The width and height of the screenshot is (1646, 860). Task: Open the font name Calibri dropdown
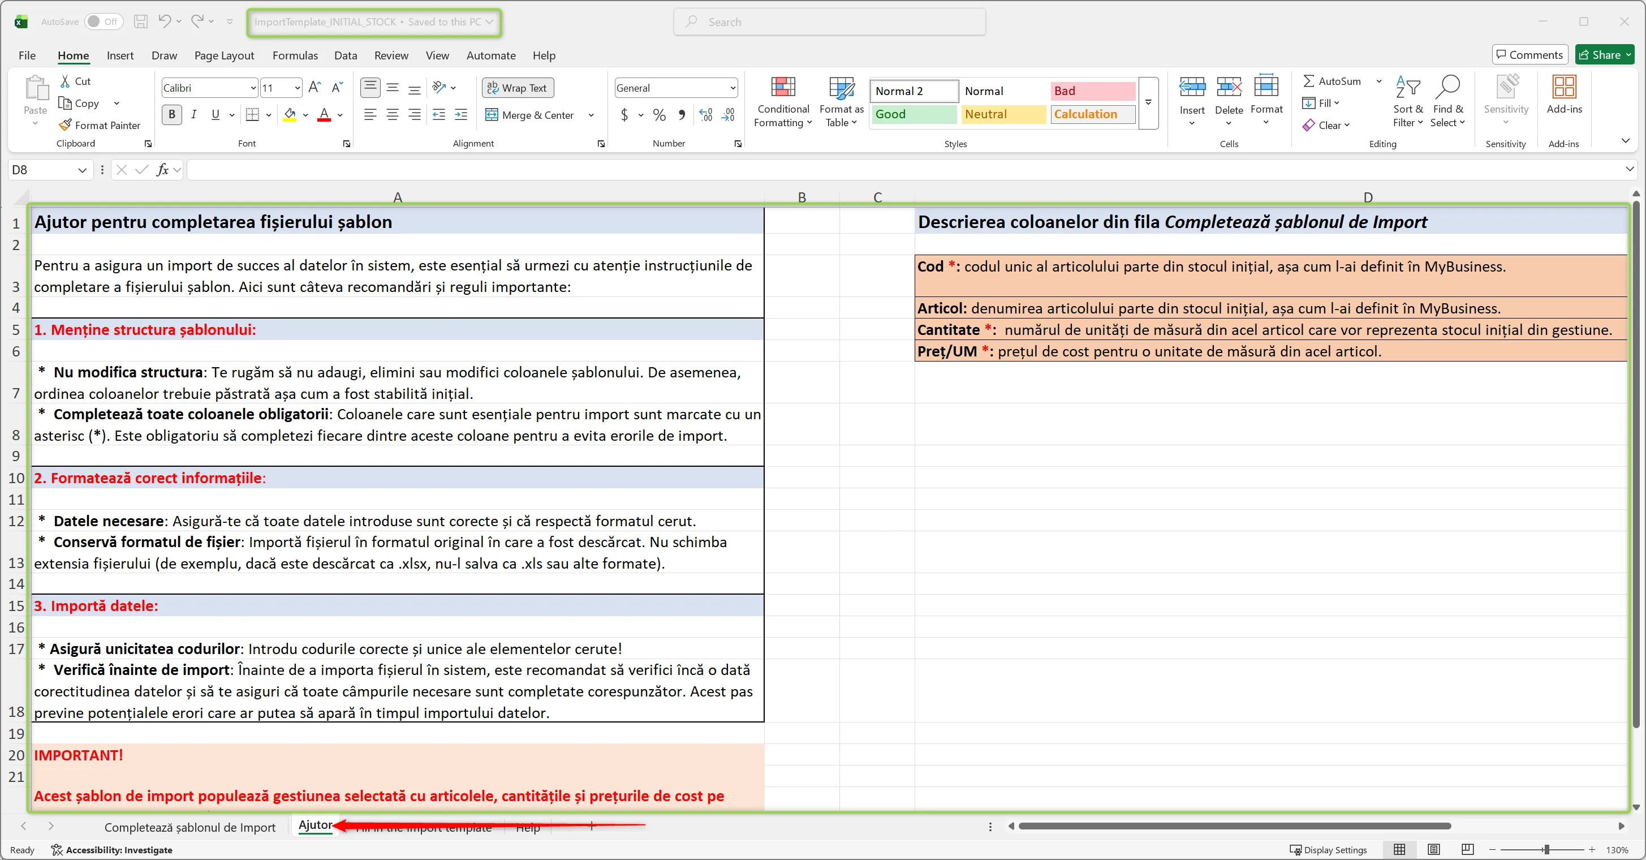pos(253,88)
